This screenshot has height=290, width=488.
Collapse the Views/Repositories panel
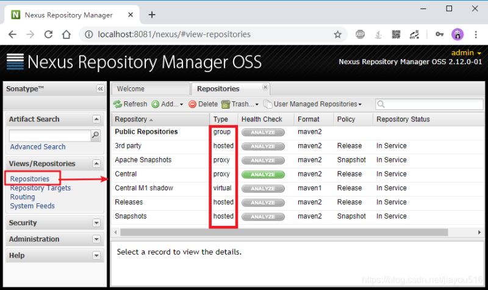[x=96, y=164]
